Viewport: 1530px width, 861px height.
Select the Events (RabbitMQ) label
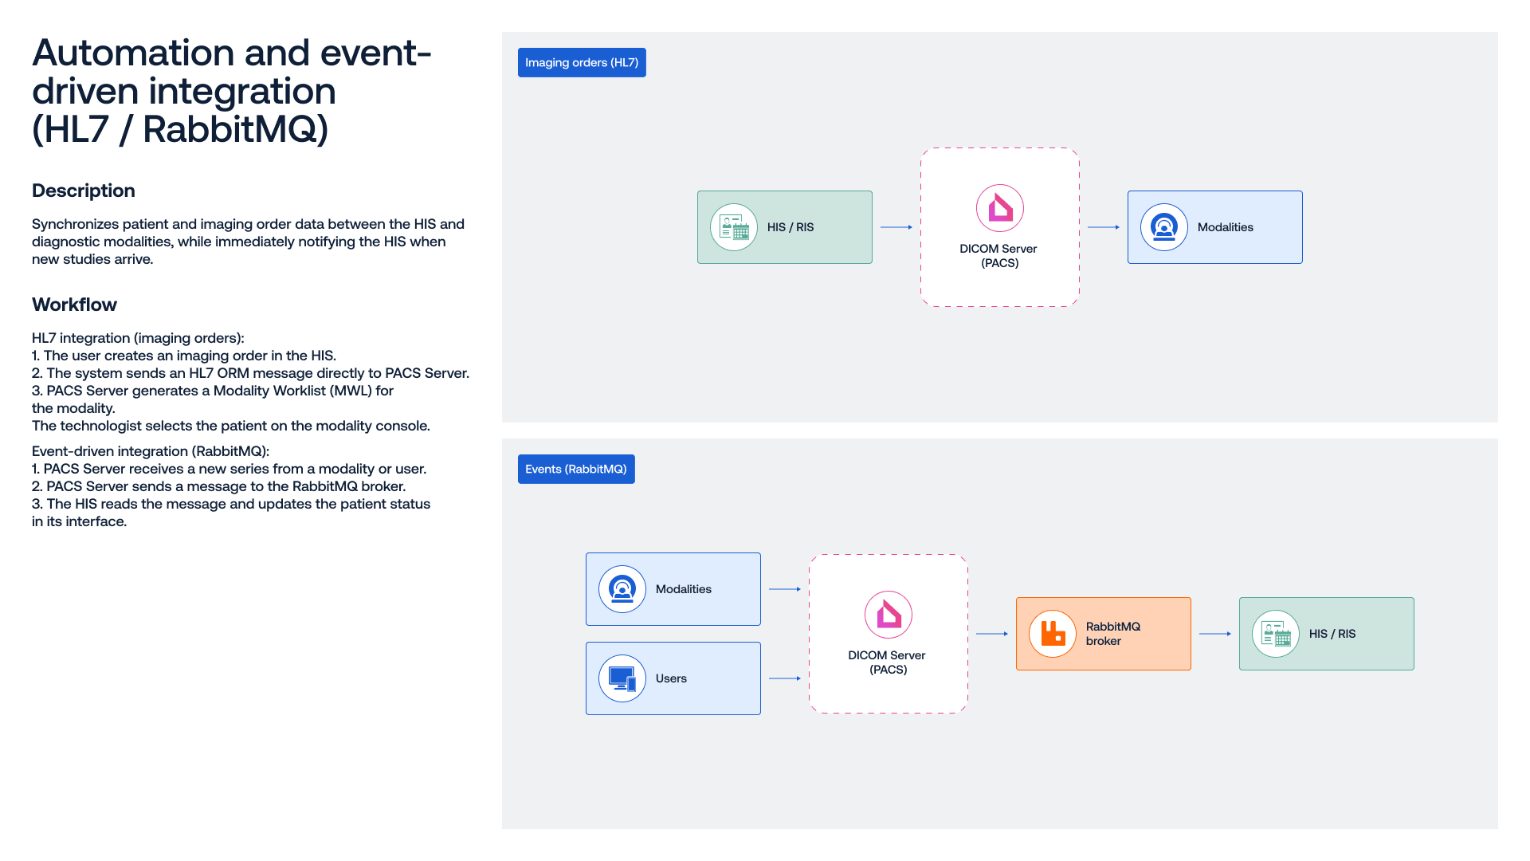coord(576,469)
